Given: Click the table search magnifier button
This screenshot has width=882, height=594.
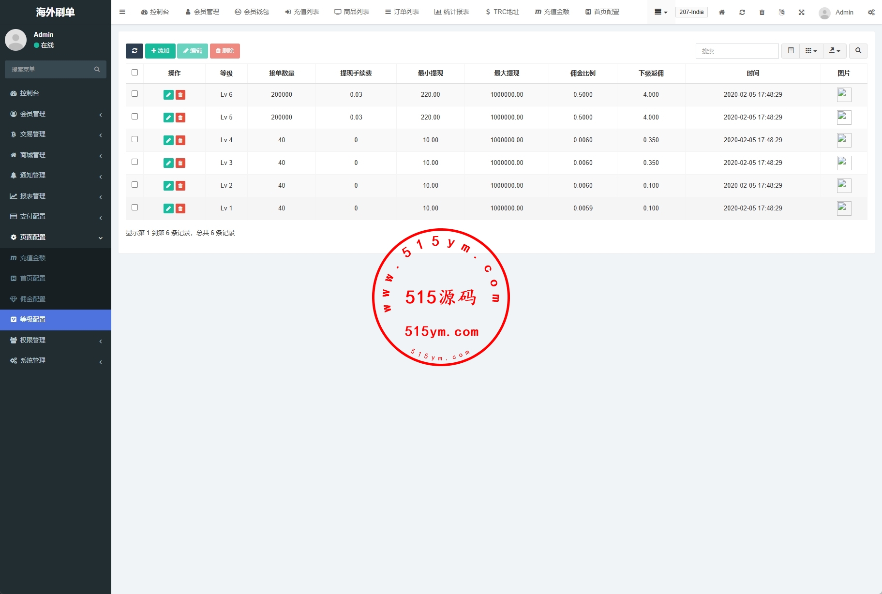Looking at the screenshot, I should point(858,51).
